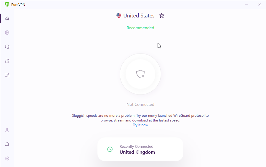Open the notifications bell
This screenshot has width=266, height=167.
tap(7, 144)
